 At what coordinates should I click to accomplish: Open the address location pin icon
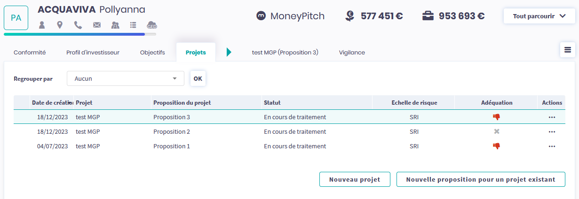60,25
